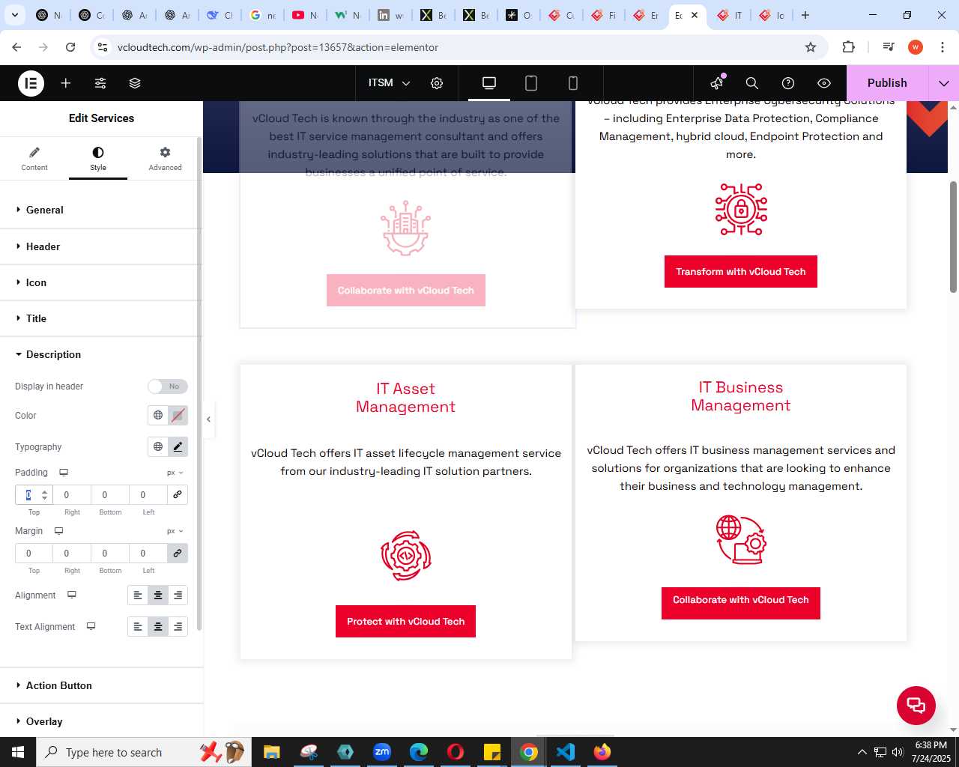Open Zoom from the taskbar
This screenshot has height=767, width=959.
click(382, 752)
